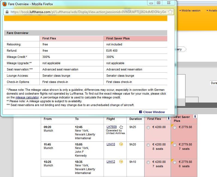Open the First Saver Plus info icon
This screenshot has width=217, height=177.
[195, 116]
